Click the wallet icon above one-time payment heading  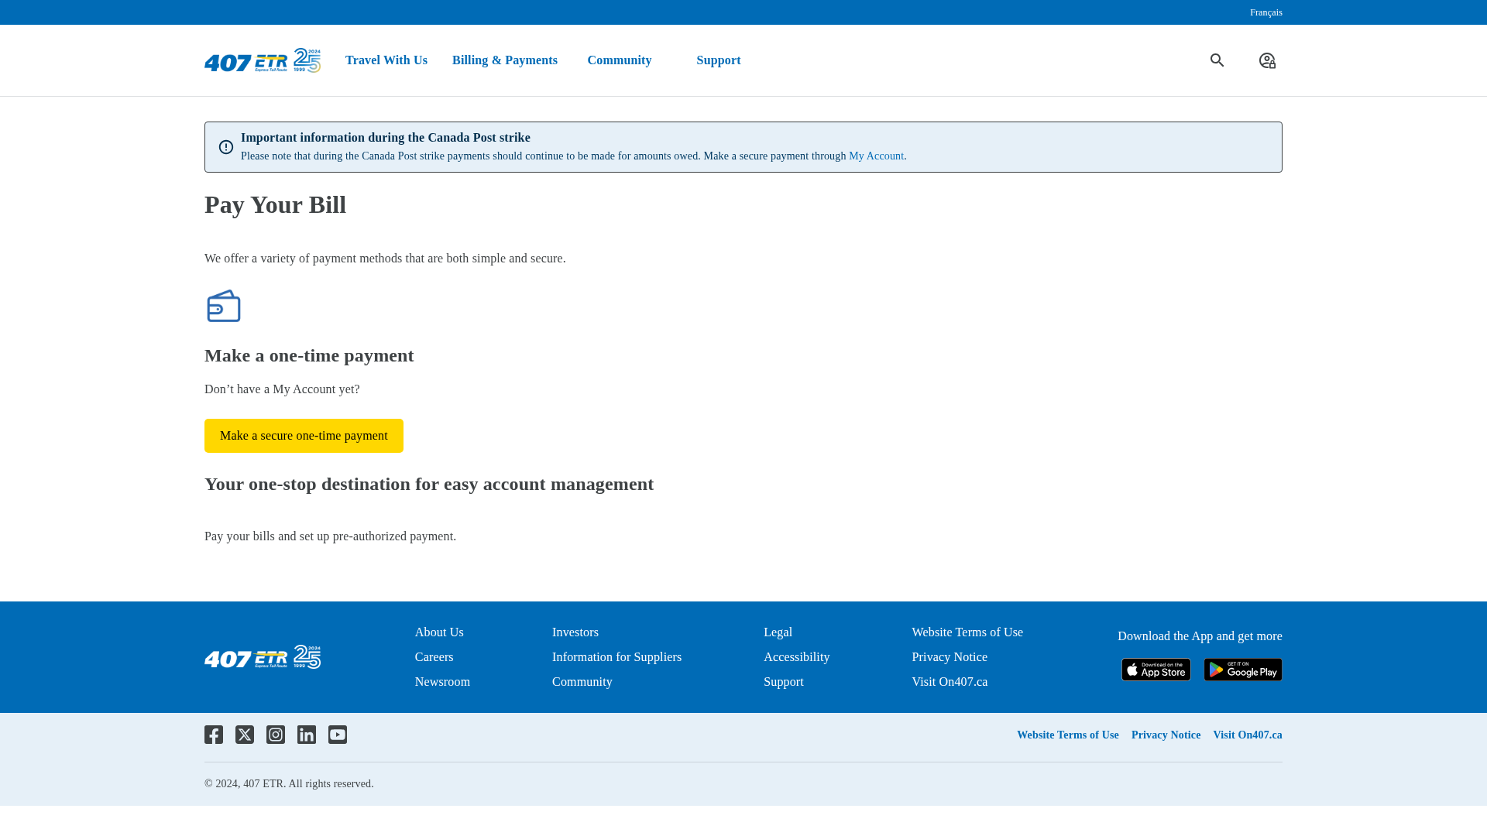(x=224, y=306)
